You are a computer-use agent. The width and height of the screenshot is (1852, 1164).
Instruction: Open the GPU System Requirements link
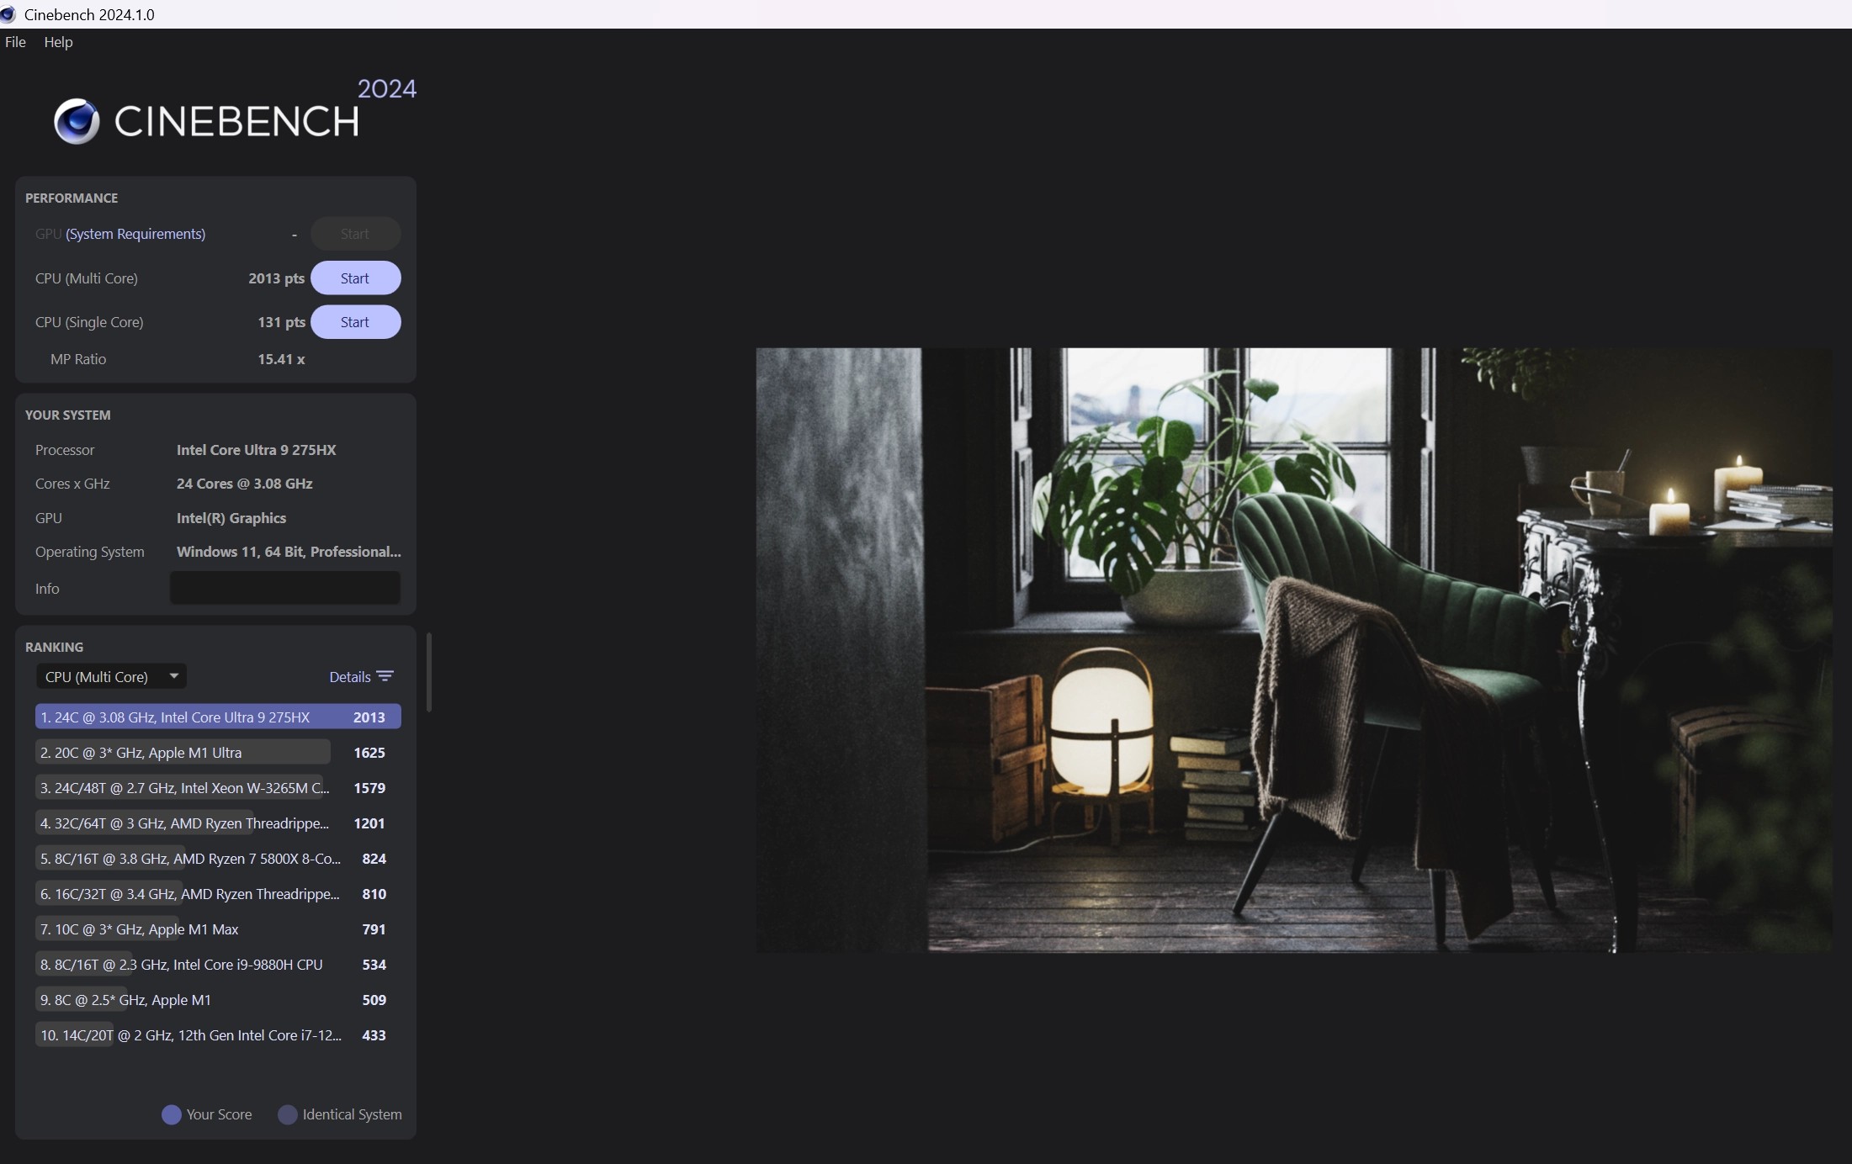[135, 234]
